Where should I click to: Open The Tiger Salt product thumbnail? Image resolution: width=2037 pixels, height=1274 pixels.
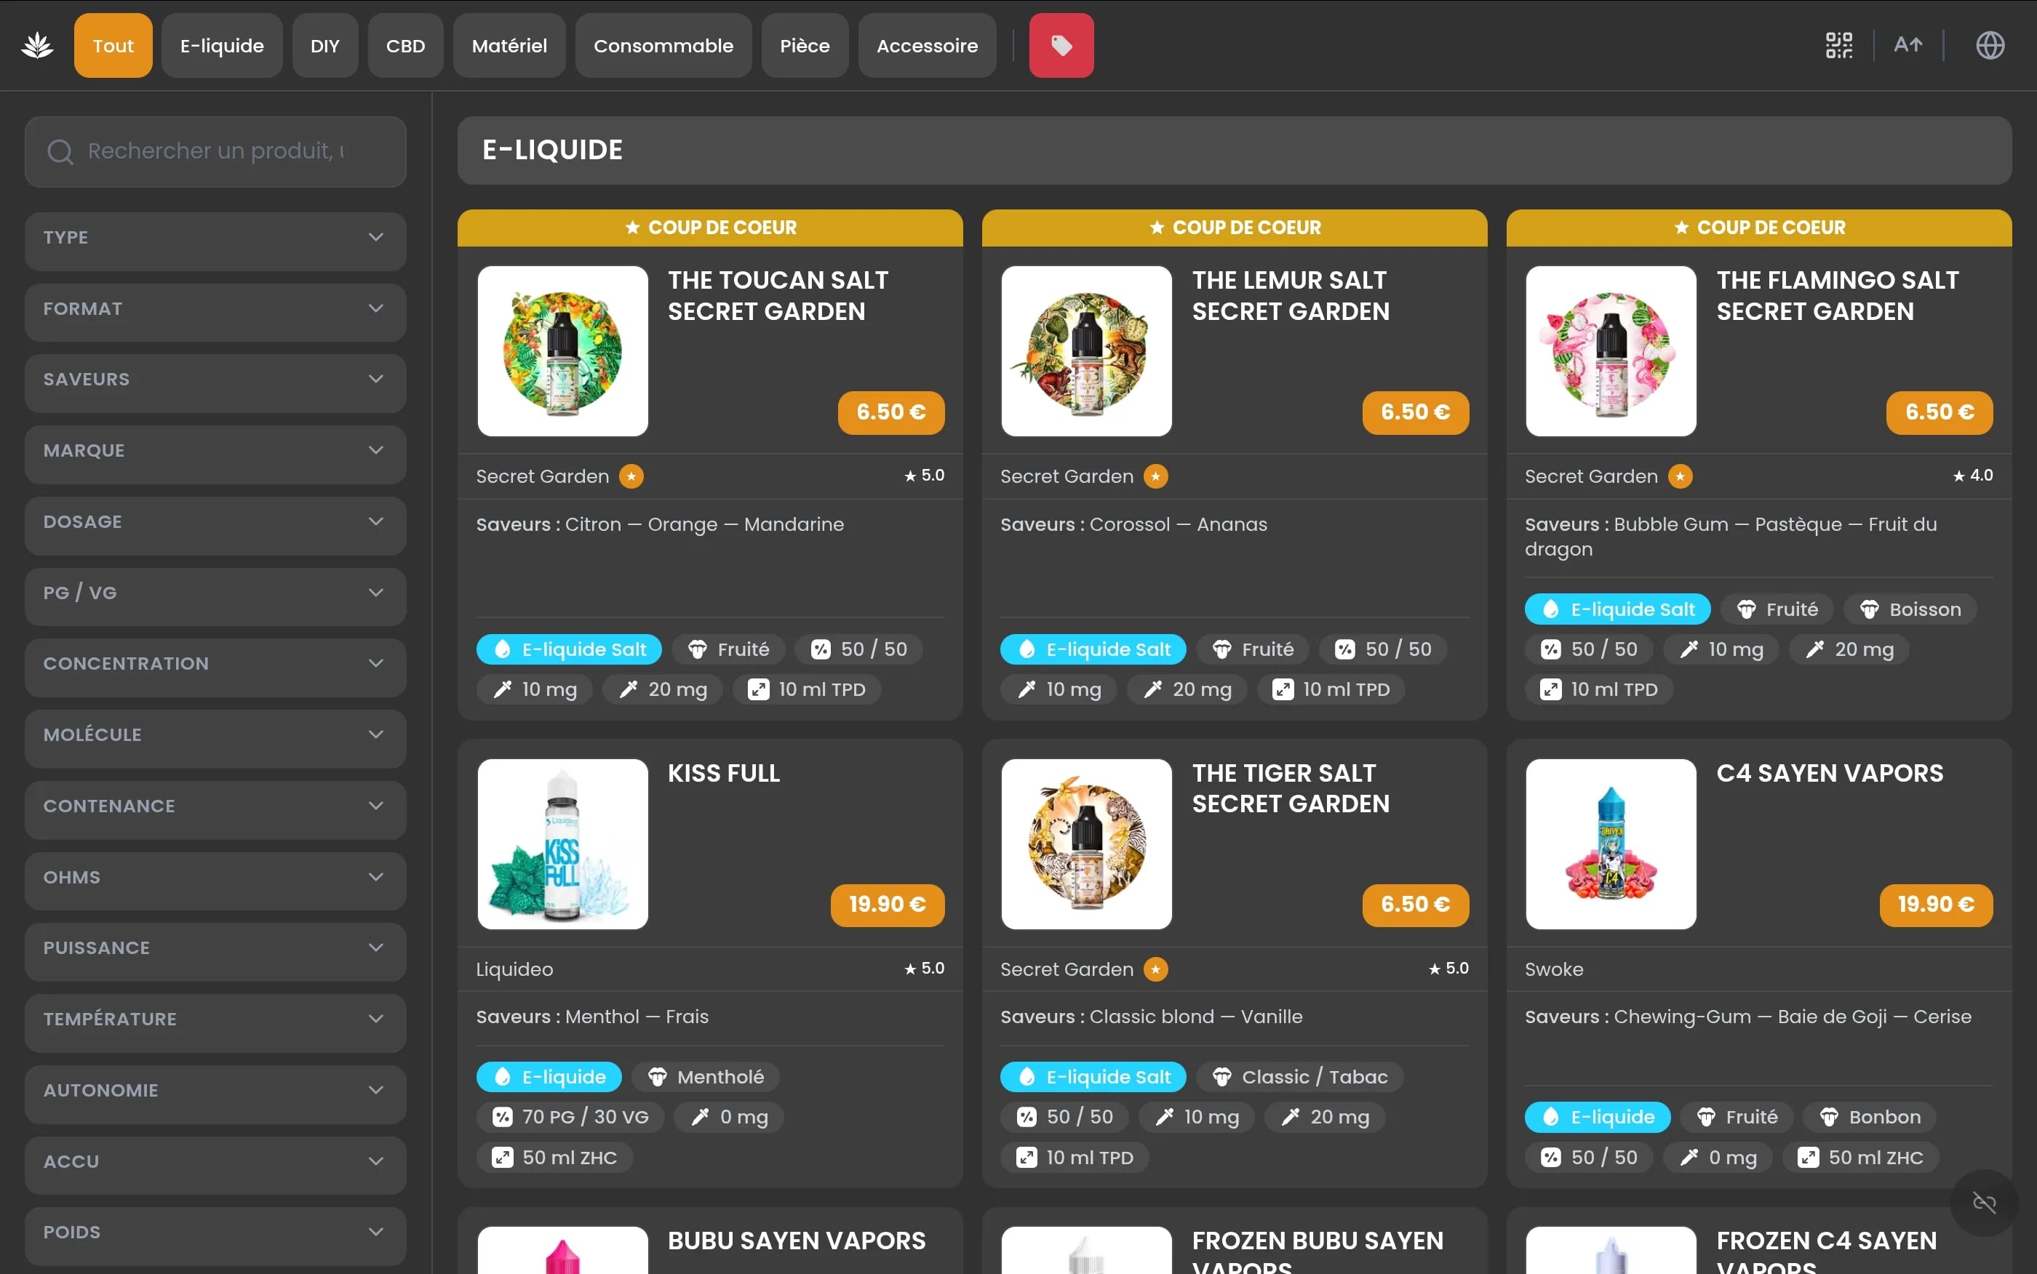(x=1086, y=844)
